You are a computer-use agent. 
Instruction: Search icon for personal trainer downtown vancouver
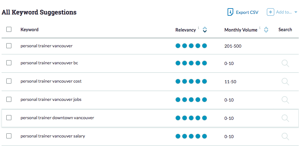tap(285, 118)
